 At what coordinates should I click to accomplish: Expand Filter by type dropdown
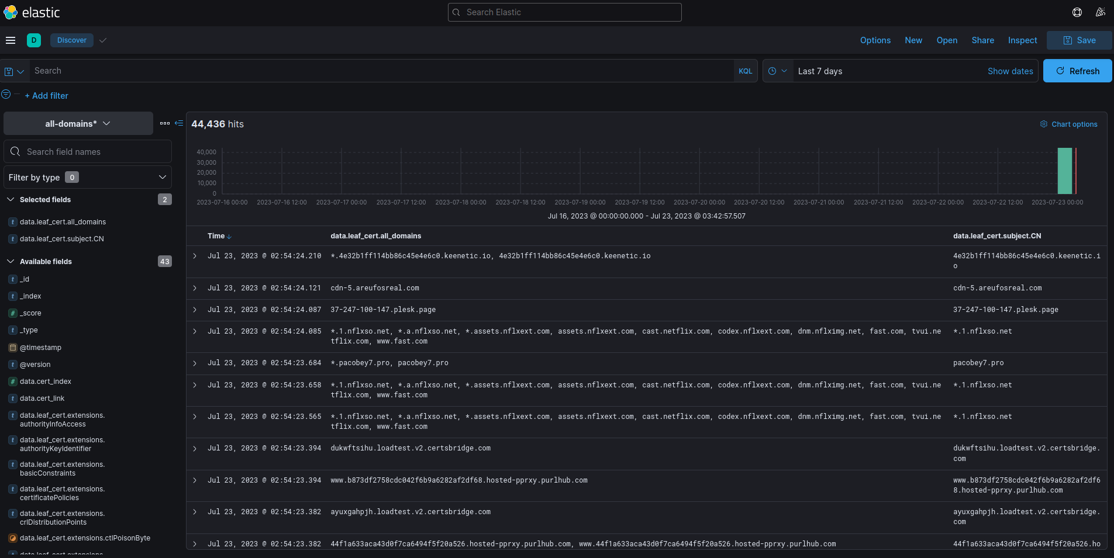(x=88, y=178)
